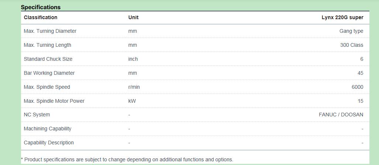
Task: Click the 300 Class value
Action: pyautogui.click(x=352, y=45)
